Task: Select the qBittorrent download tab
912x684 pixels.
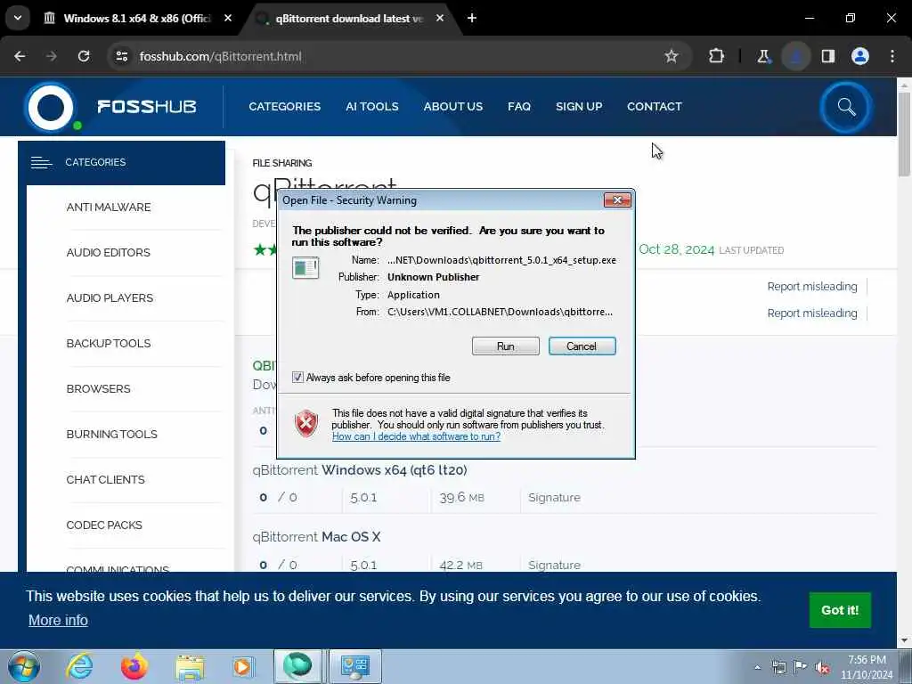Action: click(x=349, y=19)
